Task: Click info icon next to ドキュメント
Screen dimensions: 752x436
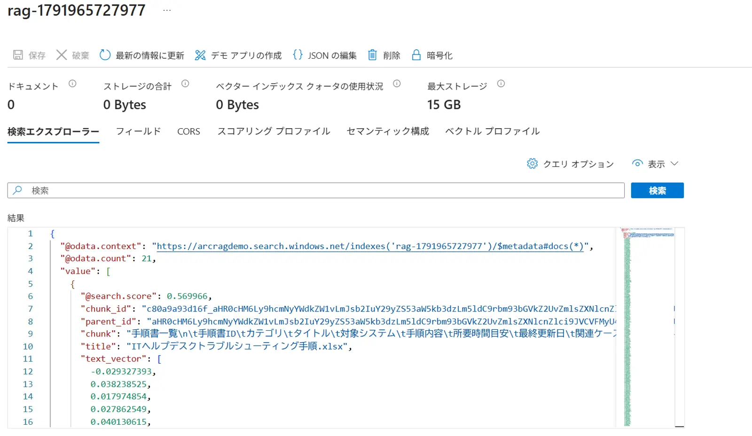Action: [72, 84]
